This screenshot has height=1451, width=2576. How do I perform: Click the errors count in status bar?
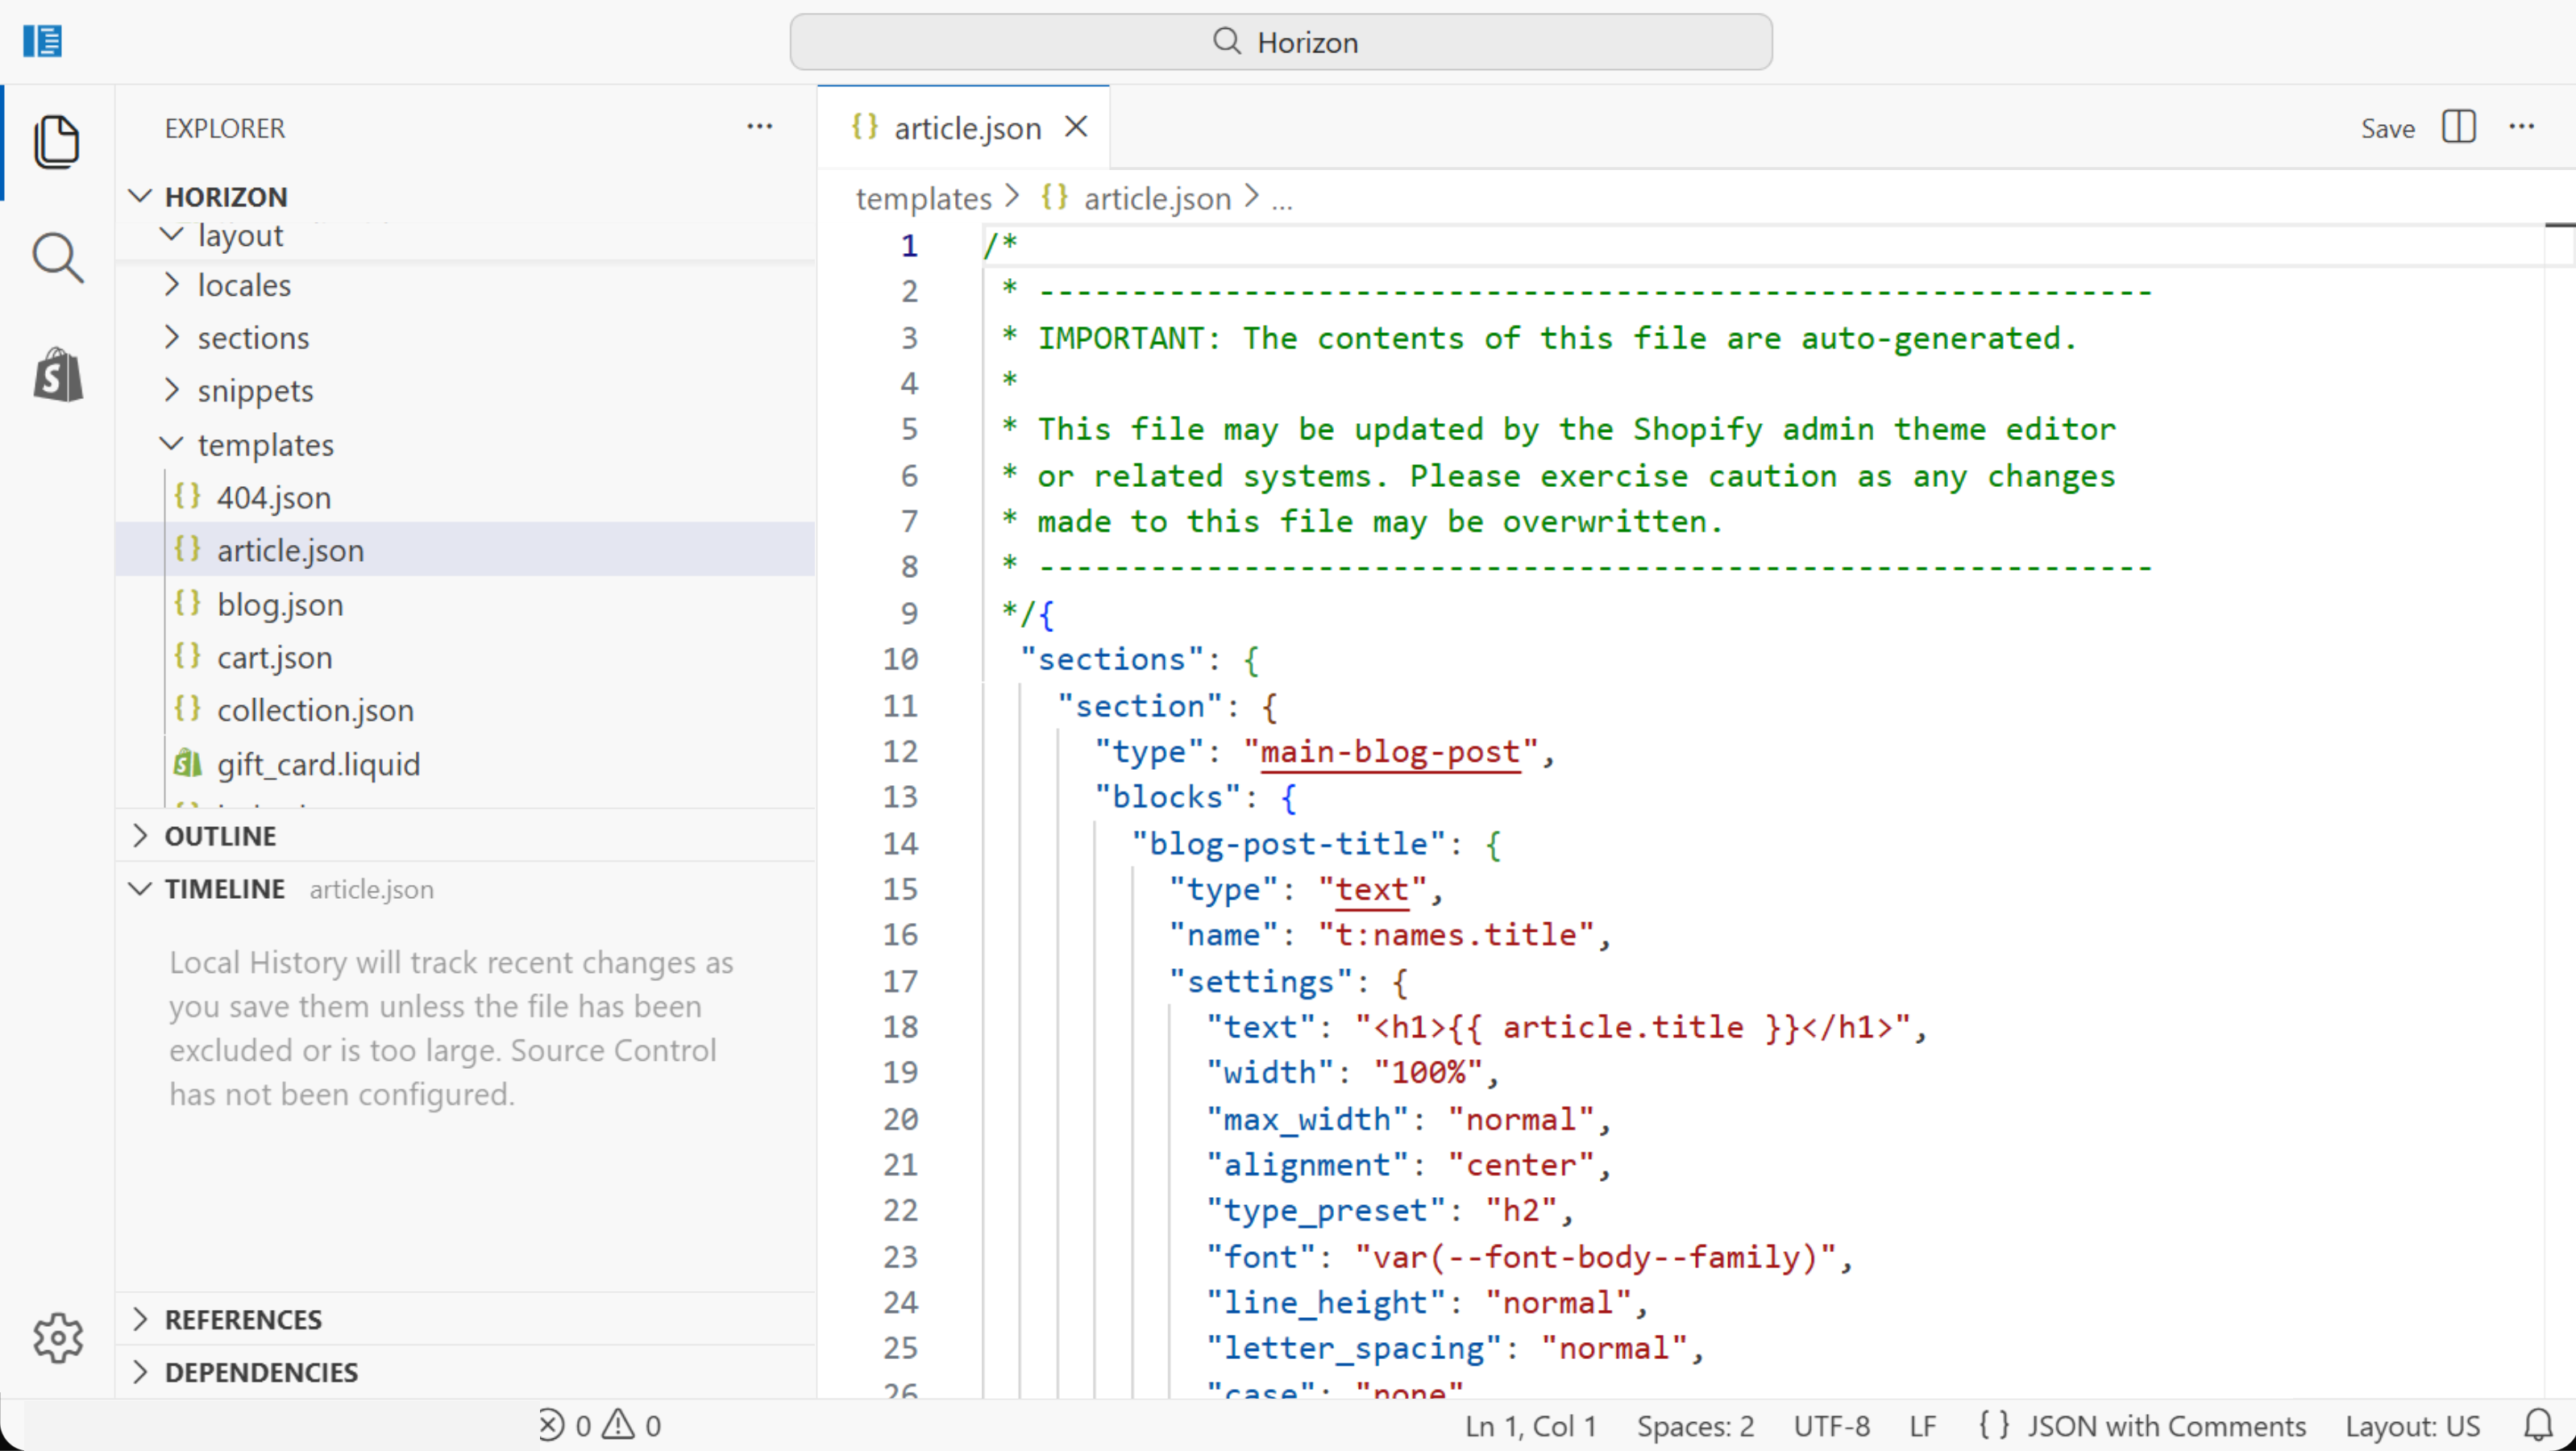(565, 1425)
